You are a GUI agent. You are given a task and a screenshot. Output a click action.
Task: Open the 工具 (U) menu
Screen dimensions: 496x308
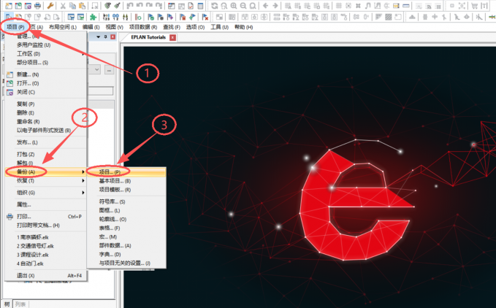coord(220,27)
